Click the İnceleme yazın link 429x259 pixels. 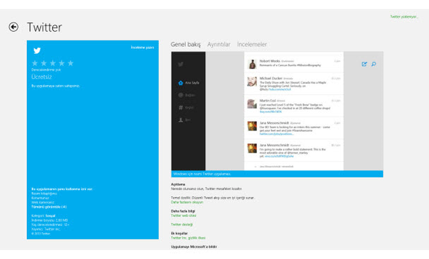142,47
